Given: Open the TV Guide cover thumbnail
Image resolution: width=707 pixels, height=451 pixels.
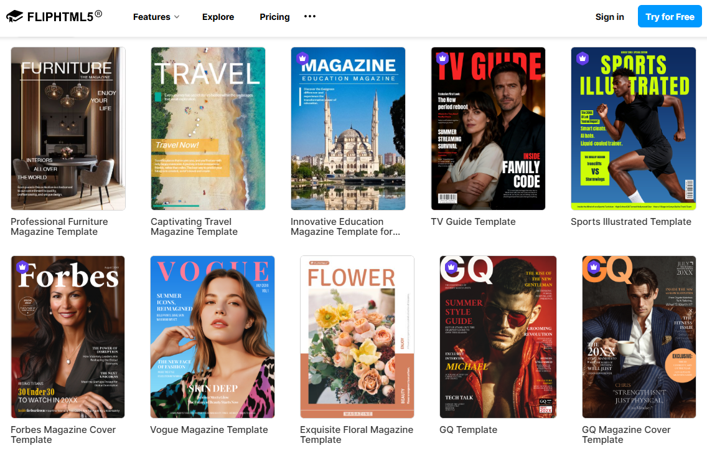Looking at the screenshot, I should (x=488, y=129).
